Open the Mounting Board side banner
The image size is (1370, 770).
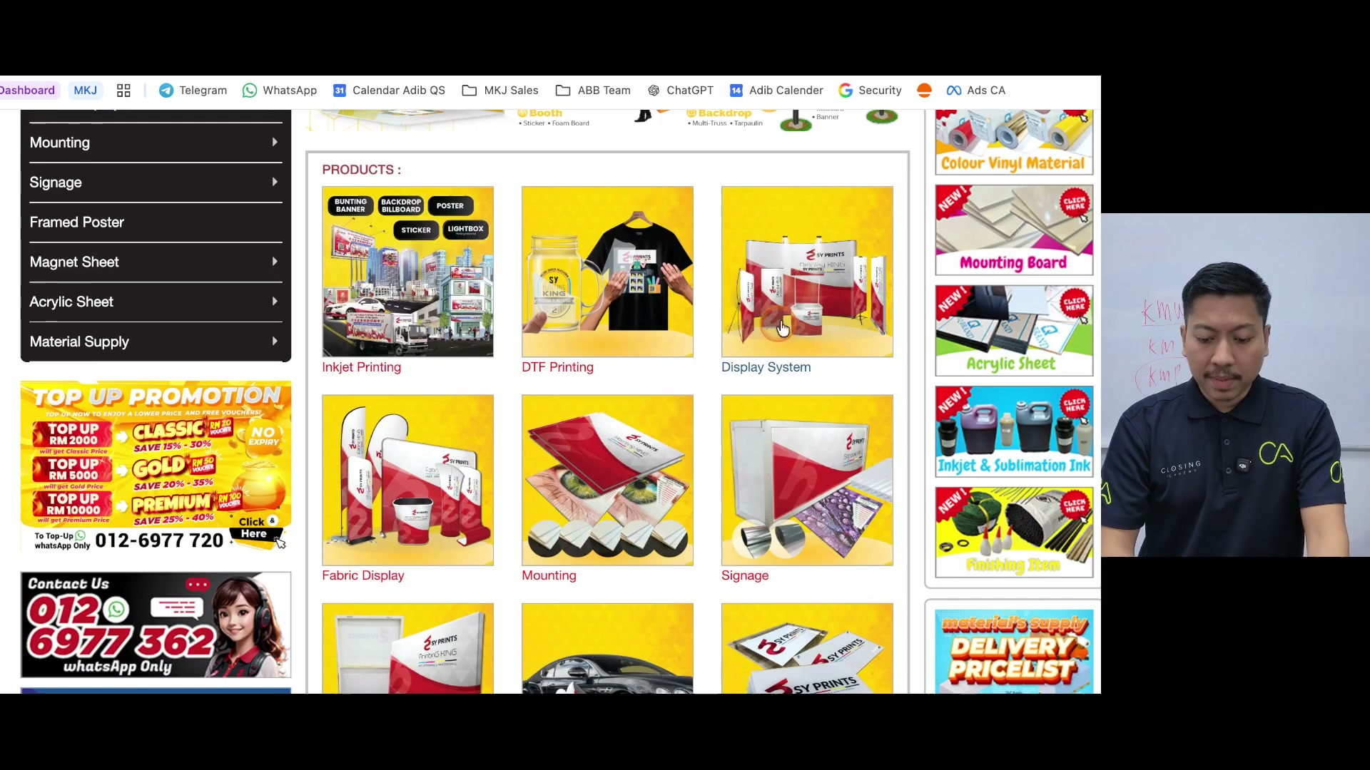point(1014,230)
